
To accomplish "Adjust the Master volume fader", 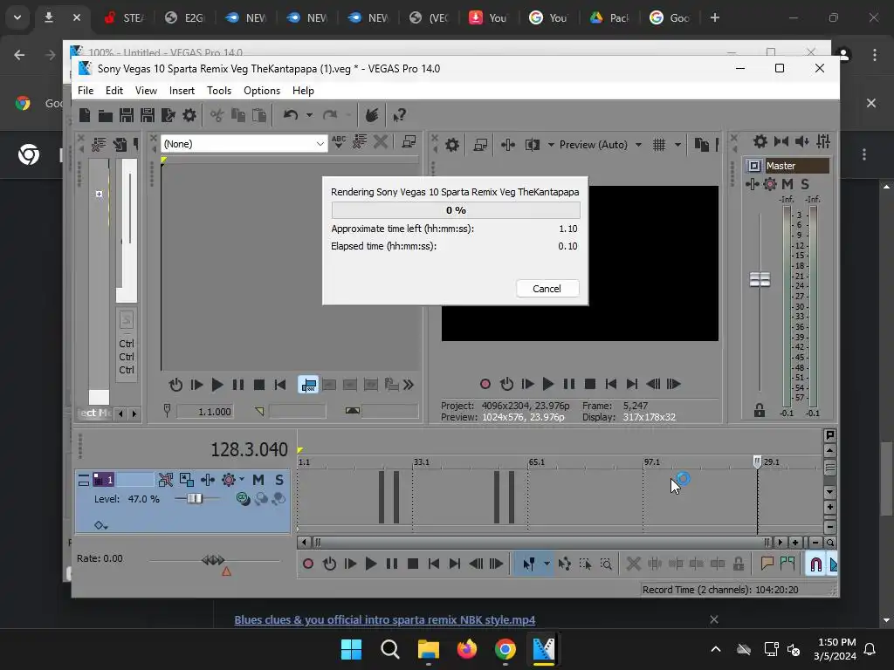I will click(760, 280).
